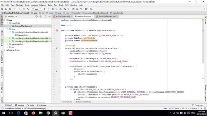Open the Logcat tool window

42,105
